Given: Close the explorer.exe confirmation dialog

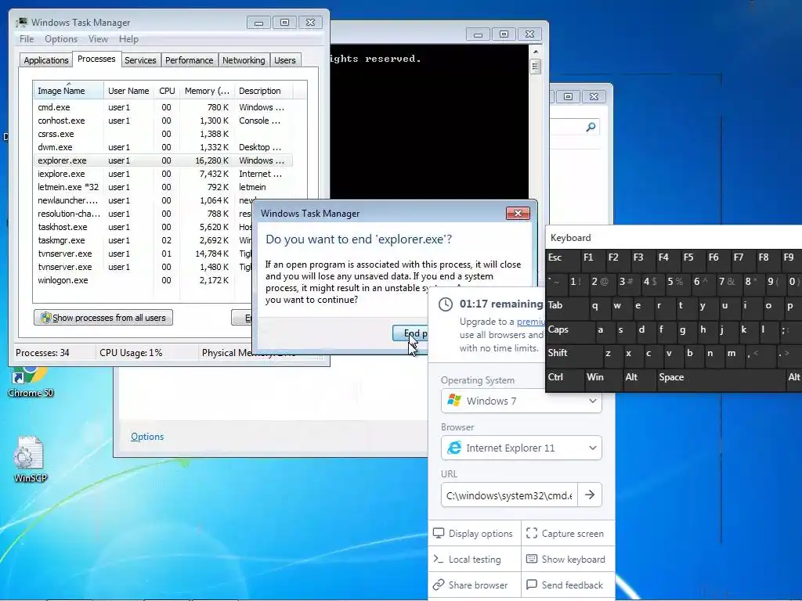Looking at the screenshot, I should 518,213.
